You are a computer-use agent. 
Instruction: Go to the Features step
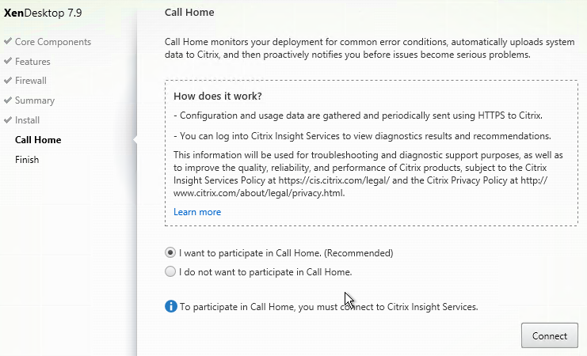pyautogui.click(x=32, y=62)
